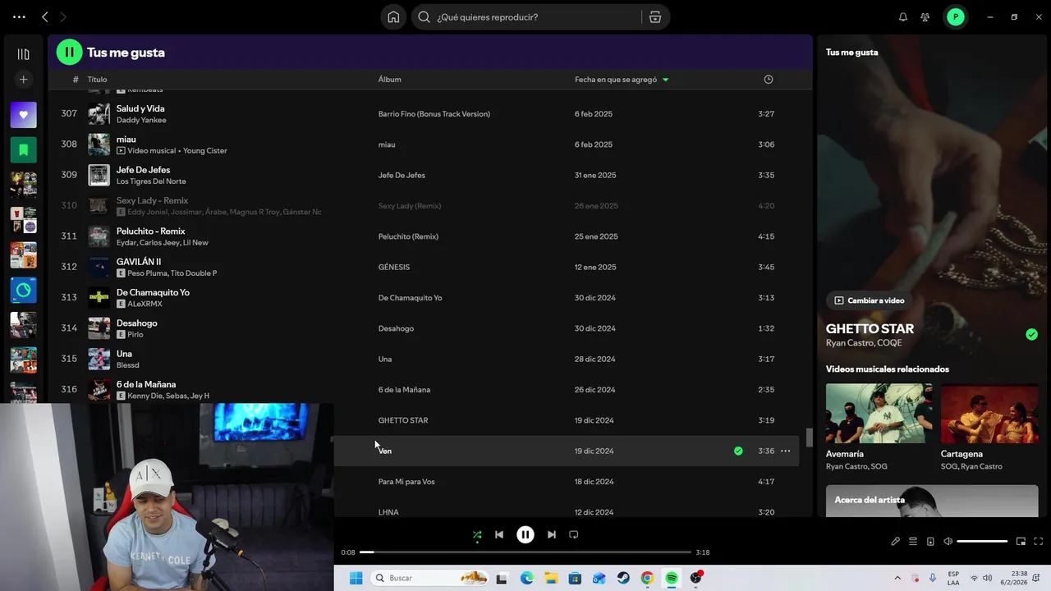This screenshot has height=591, width=1051.
Task: Open the Windows Start menu
Action: coord(356,578)
